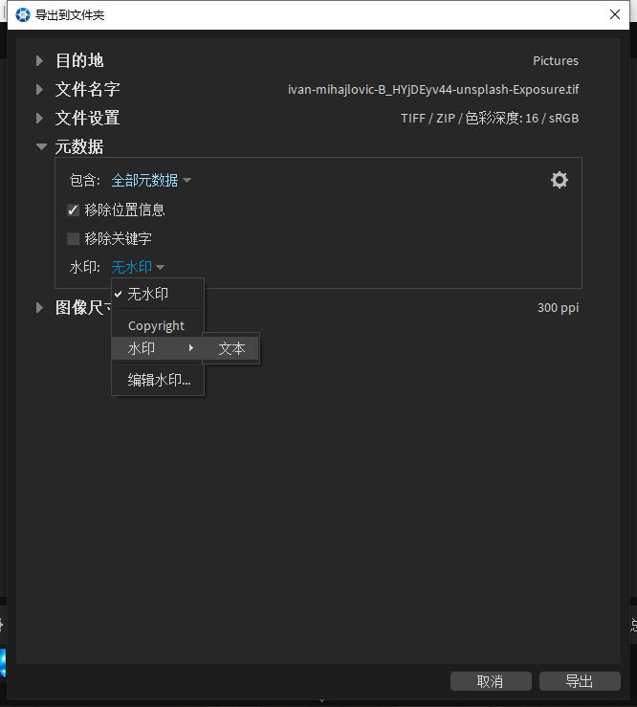The height and width of the screenshot is (707, 637).
Task: Select the 文本 watermark option
Action: [231, 349]
